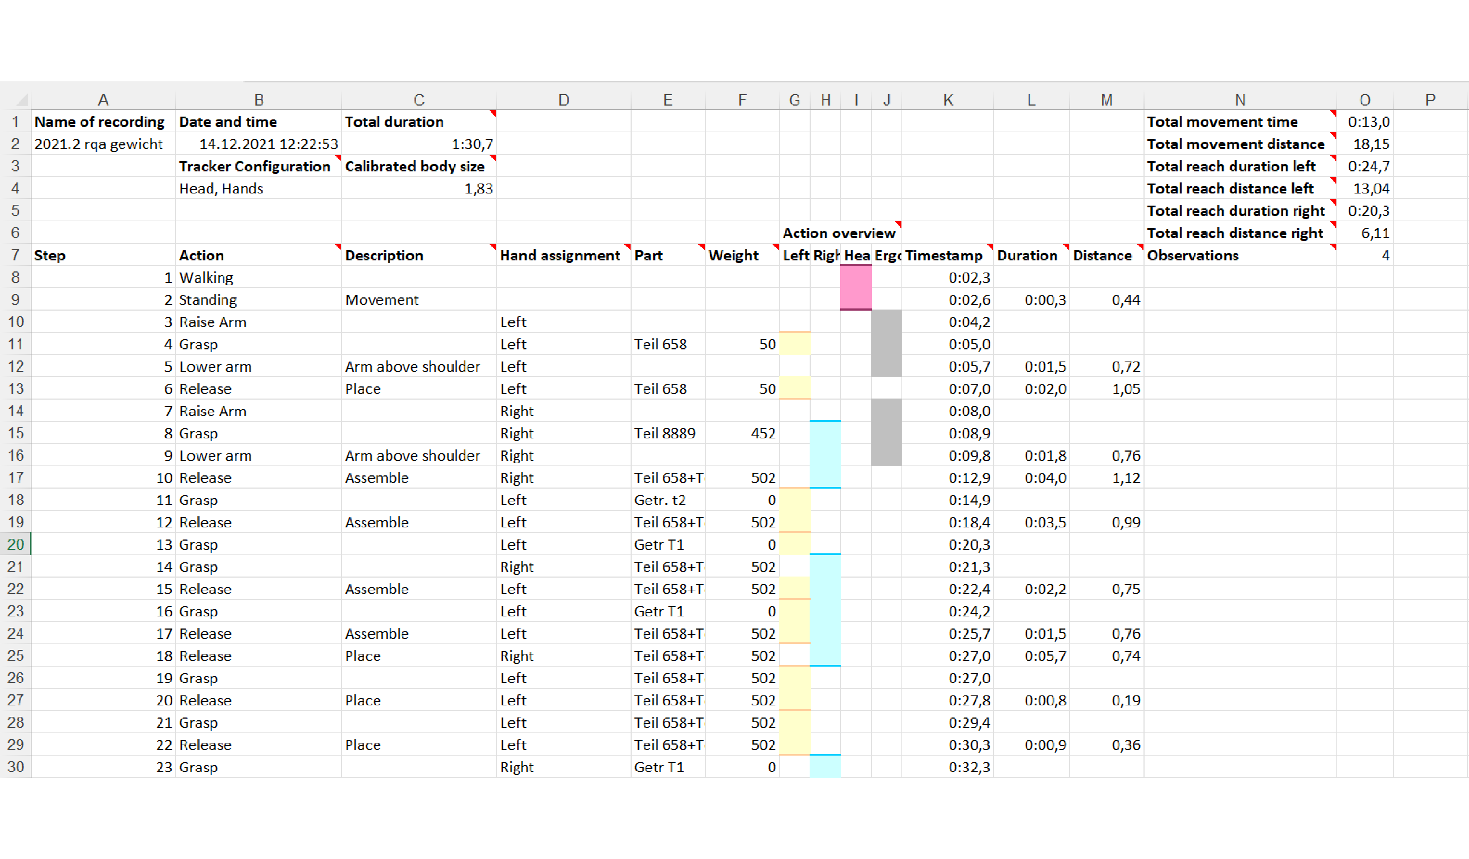Image resolution: width=1469 pixels, height=859 pixels.
Task: Click the 'Getr T1' cell in row 30
Action: tap(668, 767)
